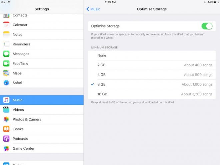The height and width of the screenshot is (165, 220).
Task: Open the Calendar settings icon
Action: point(6,25)
